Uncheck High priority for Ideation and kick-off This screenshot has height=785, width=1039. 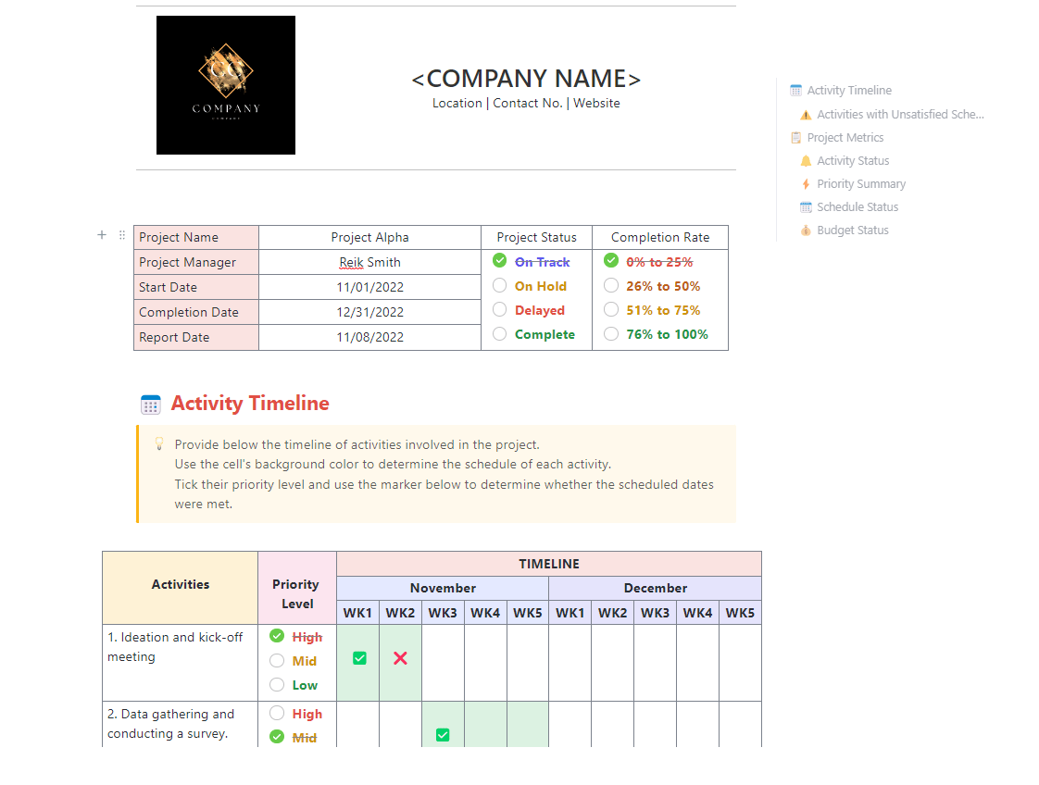point(277,636)
